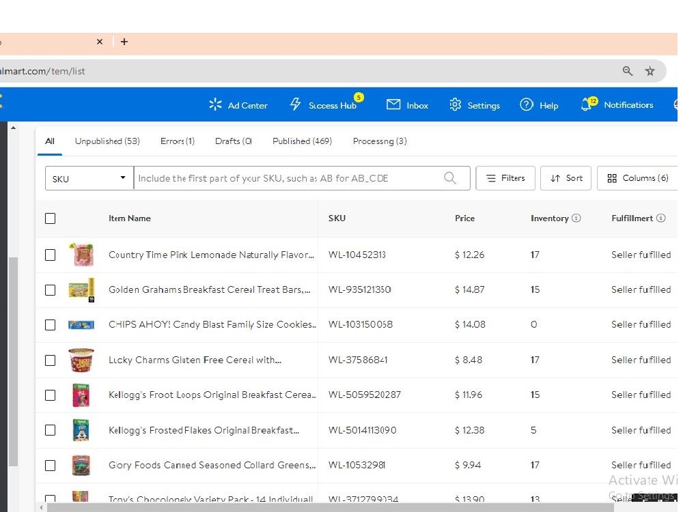Click the search magnifier in SKU field
683x512 pixels.
[450, 178]
